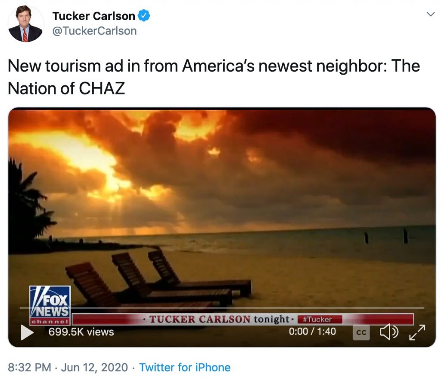Image resolution: width=441 pixels, height=380 pixels.
Task: Click the 699.5K views counter
Action: click(x=81, y=332)
